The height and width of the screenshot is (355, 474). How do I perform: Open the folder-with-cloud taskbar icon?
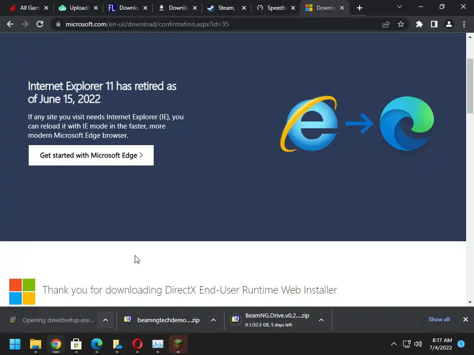(117, 344)
